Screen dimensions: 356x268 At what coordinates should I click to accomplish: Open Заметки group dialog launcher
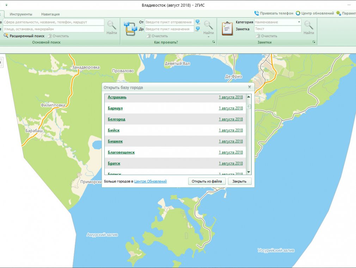coord(314,42)
